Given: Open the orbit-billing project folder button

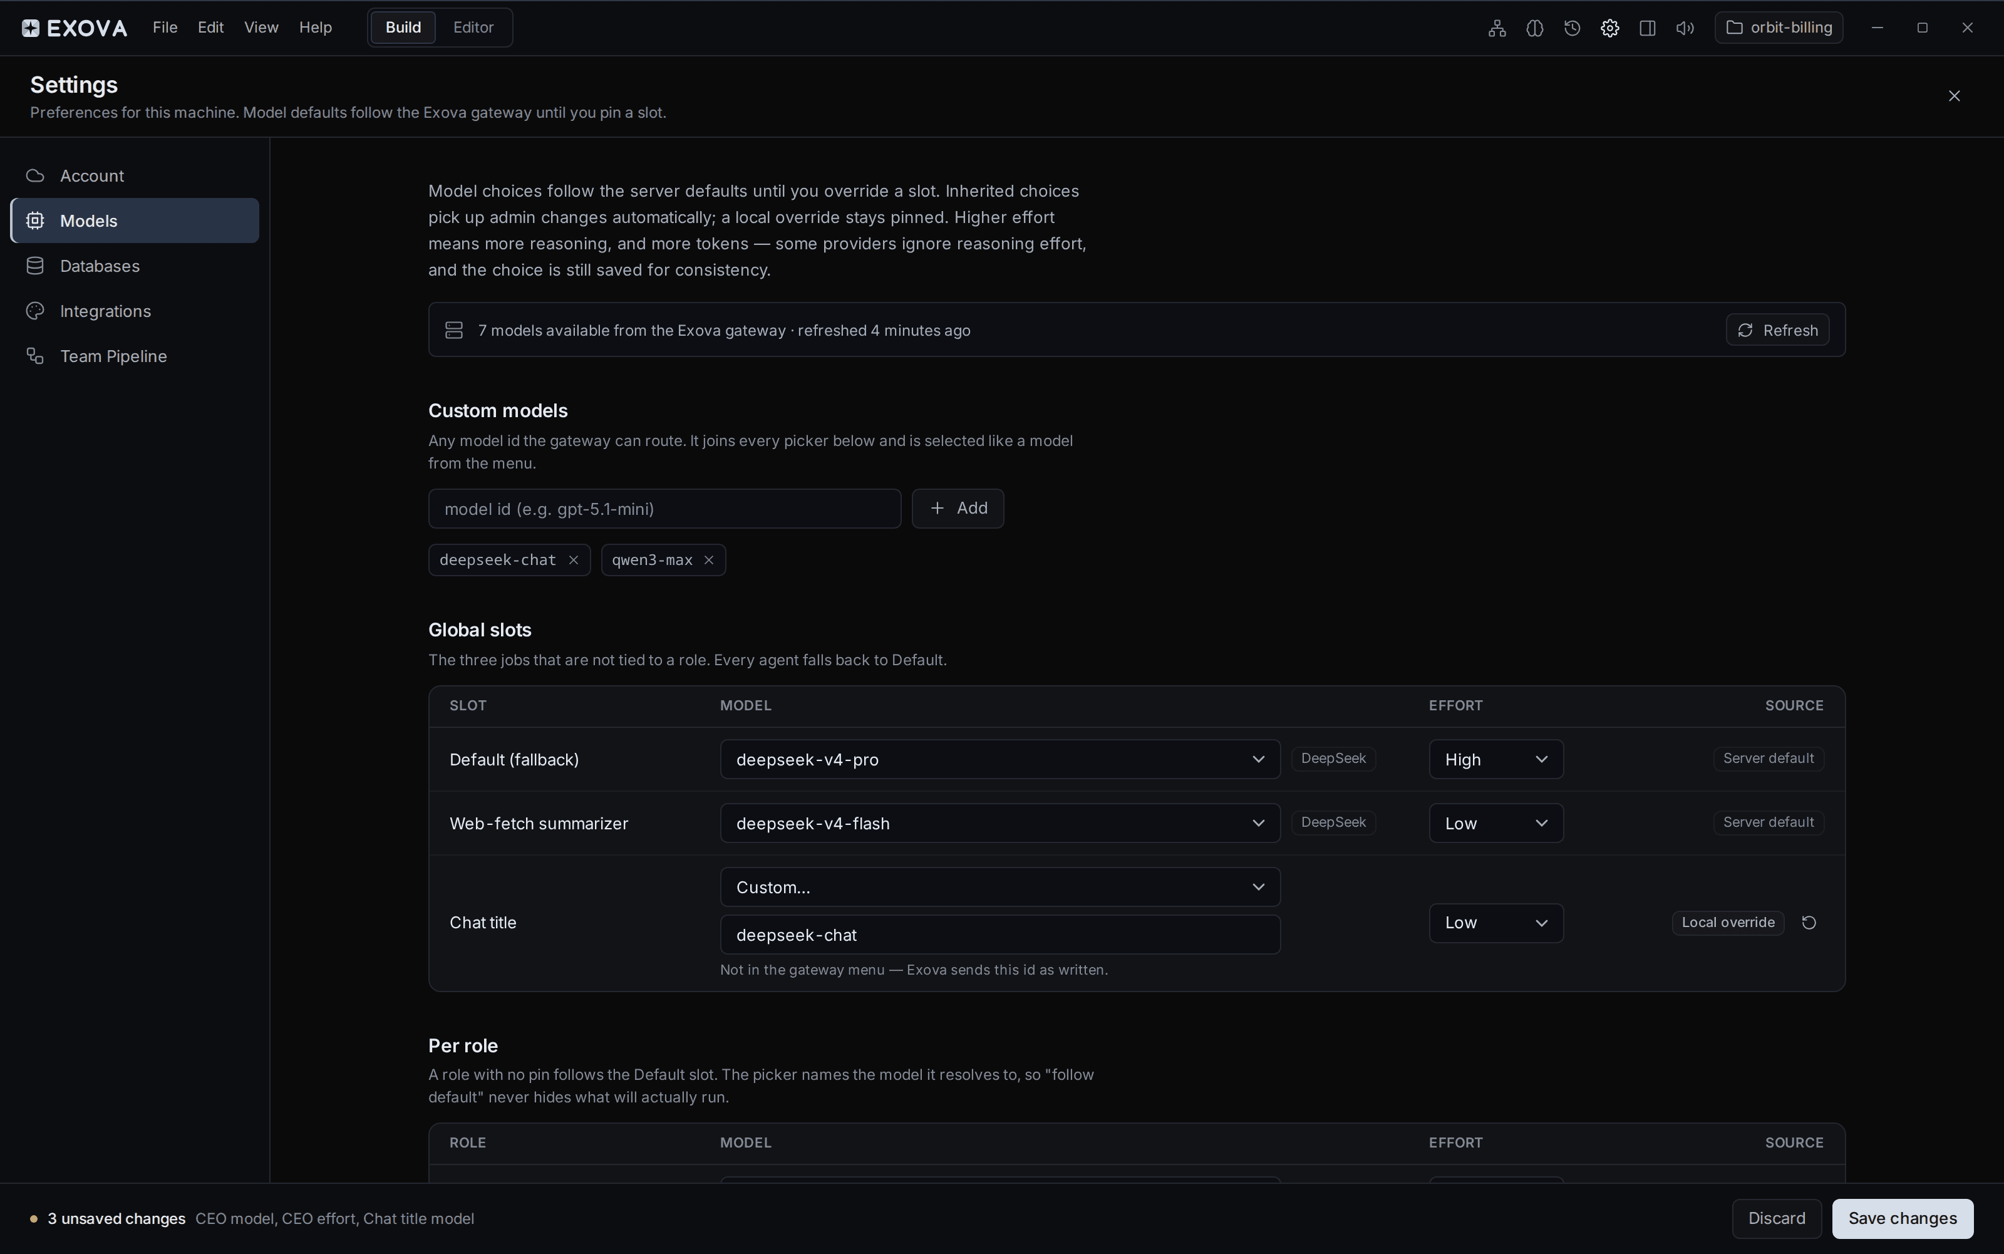Looking at the screenshot, I should [1779, 28].
